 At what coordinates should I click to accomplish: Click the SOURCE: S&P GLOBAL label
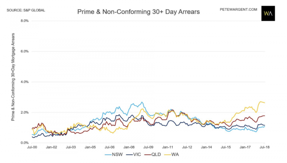[26, 10]
